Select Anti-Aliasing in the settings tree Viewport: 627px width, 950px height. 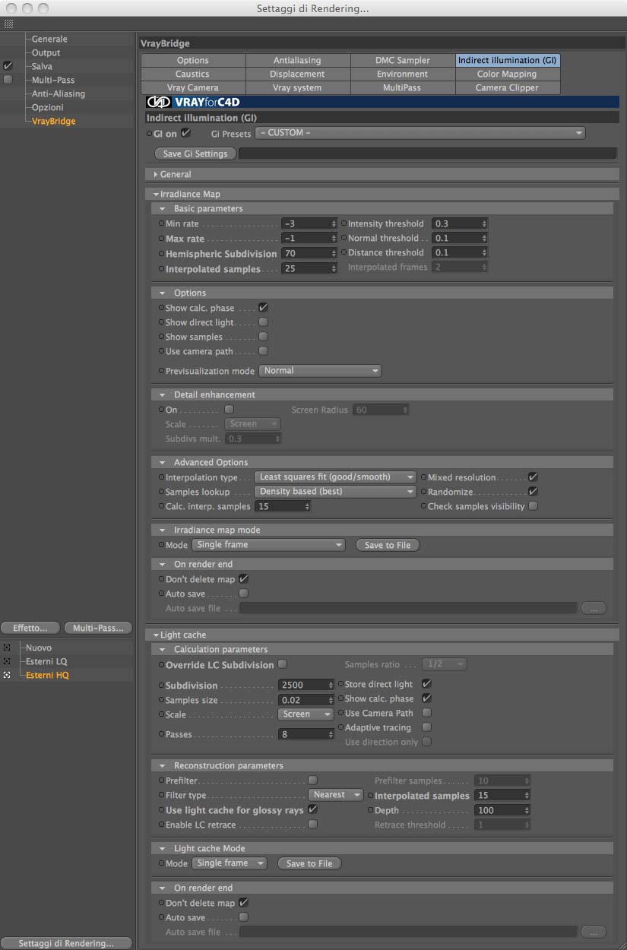coord(59,93)
